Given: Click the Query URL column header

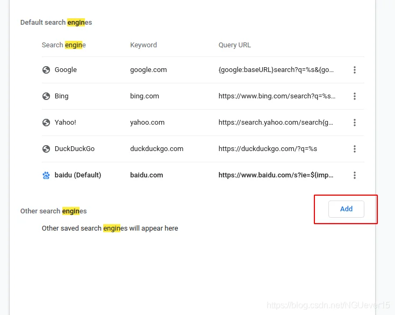Looking at the screenshot, I should pyautogui.click(x=234, y=45).
